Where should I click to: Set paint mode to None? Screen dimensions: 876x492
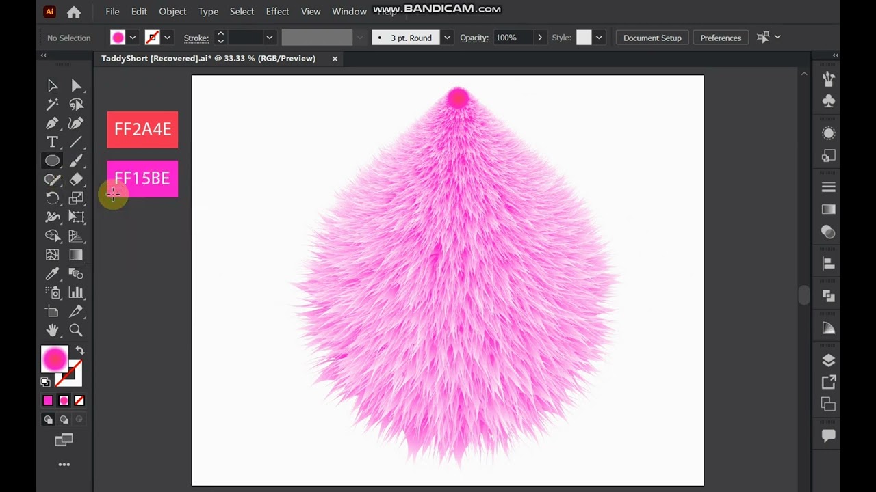tap(79, 400)
